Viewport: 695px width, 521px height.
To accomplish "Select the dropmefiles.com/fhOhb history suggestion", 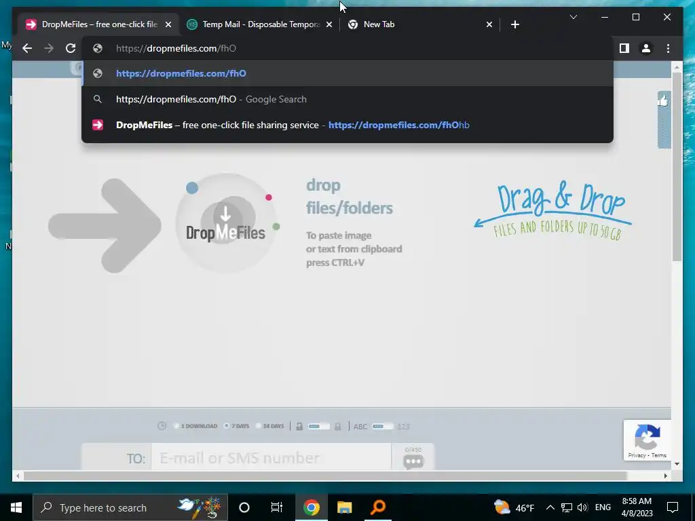I will 347,125.
